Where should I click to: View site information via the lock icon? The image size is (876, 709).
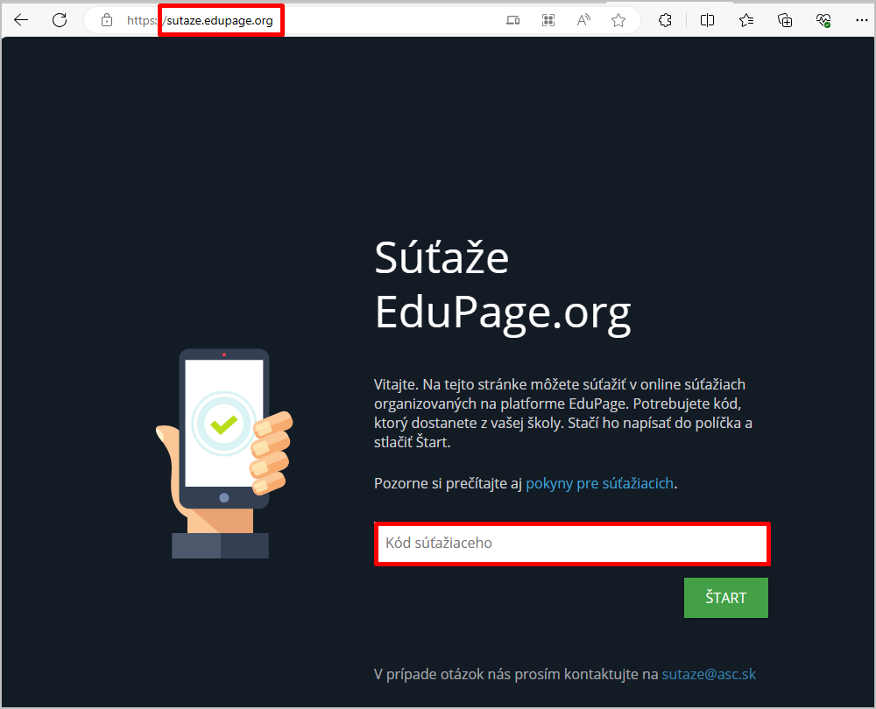point(107,21)
